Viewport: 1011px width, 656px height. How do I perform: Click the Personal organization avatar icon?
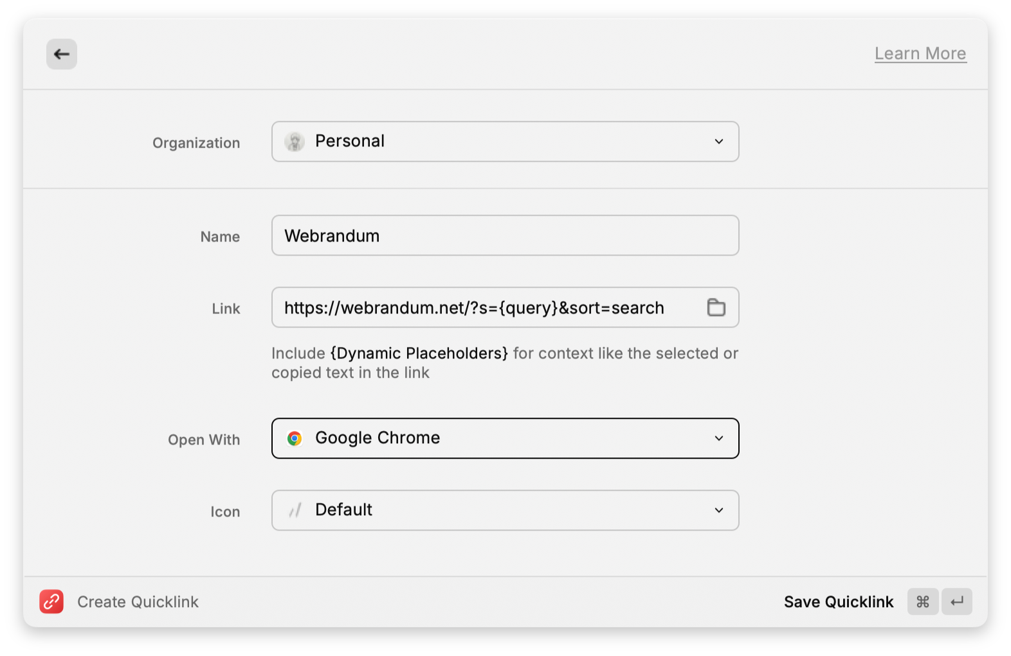[x=295, y=141]
